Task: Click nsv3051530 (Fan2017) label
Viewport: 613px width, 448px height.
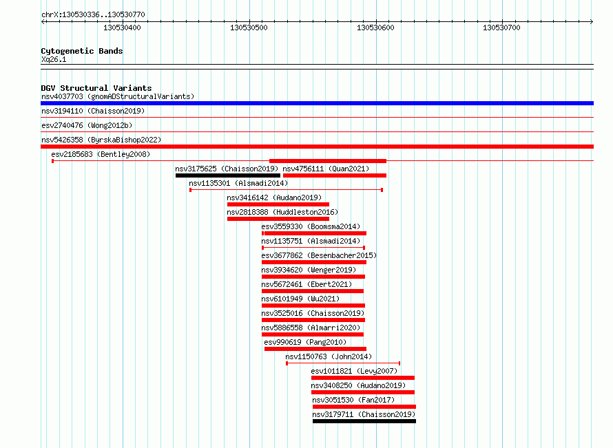Action: pos(353,400)
